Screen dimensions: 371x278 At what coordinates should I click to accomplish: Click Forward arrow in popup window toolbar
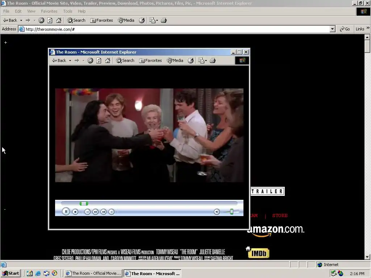pos(77,60)
